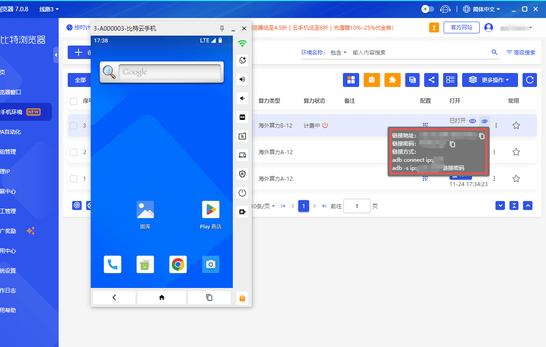Rotate the cloud phone screen
The width and height of the screenshot is (546, 347).
[x=242, y=60]
